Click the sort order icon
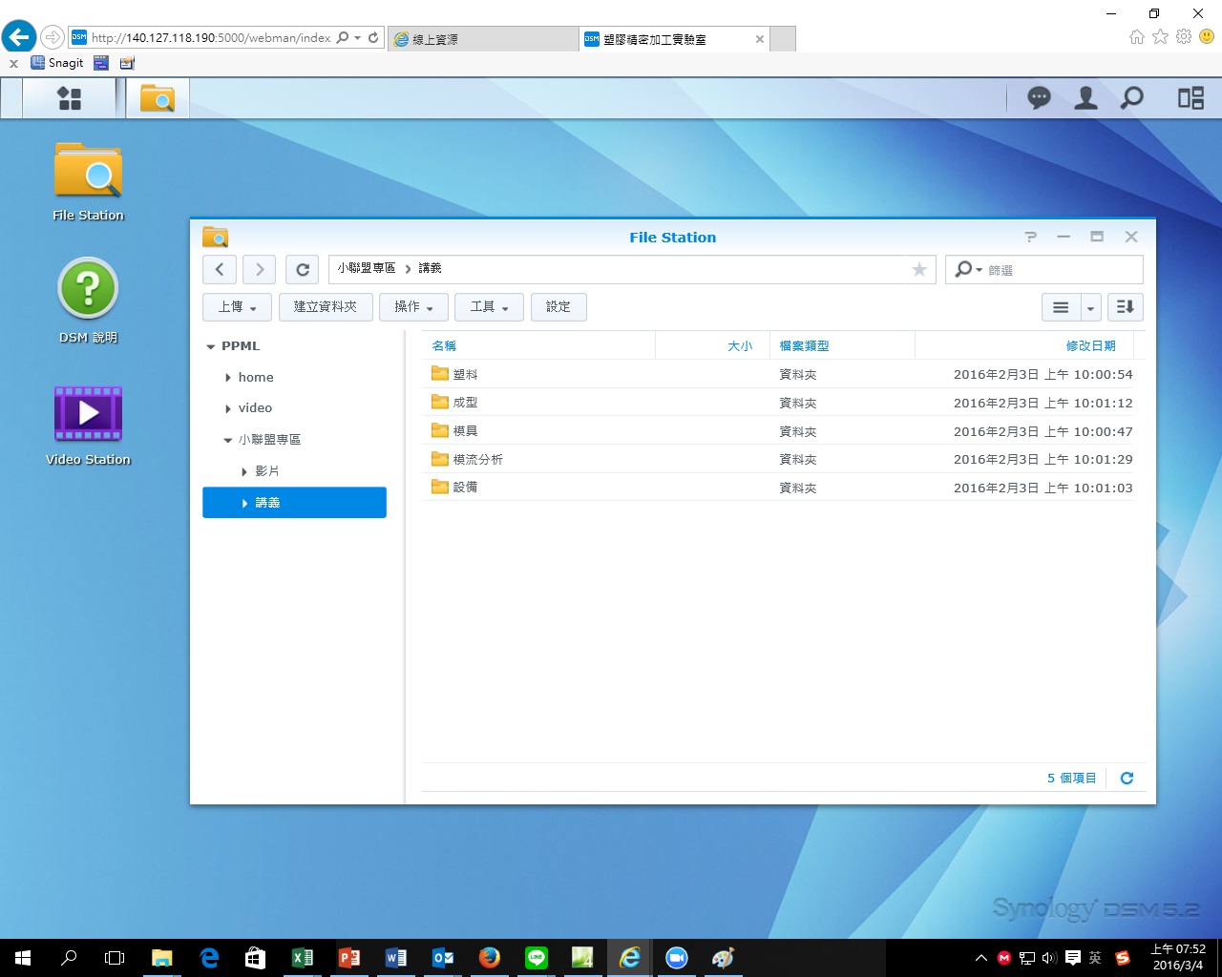Viewport: 1222px width, 977px height. click(x=1126, y=307)
